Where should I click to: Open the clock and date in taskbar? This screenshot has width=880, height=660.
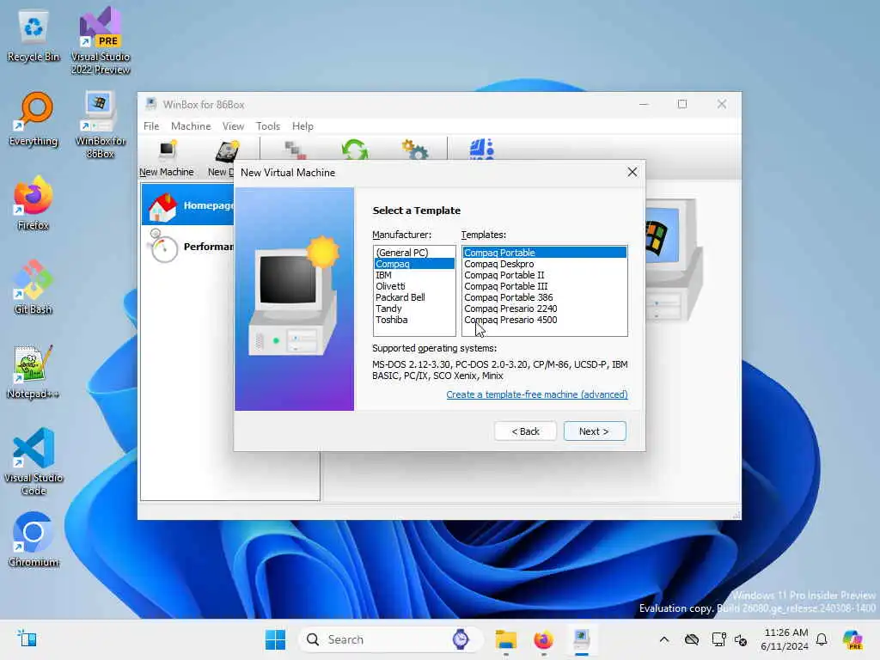(785, 639)
